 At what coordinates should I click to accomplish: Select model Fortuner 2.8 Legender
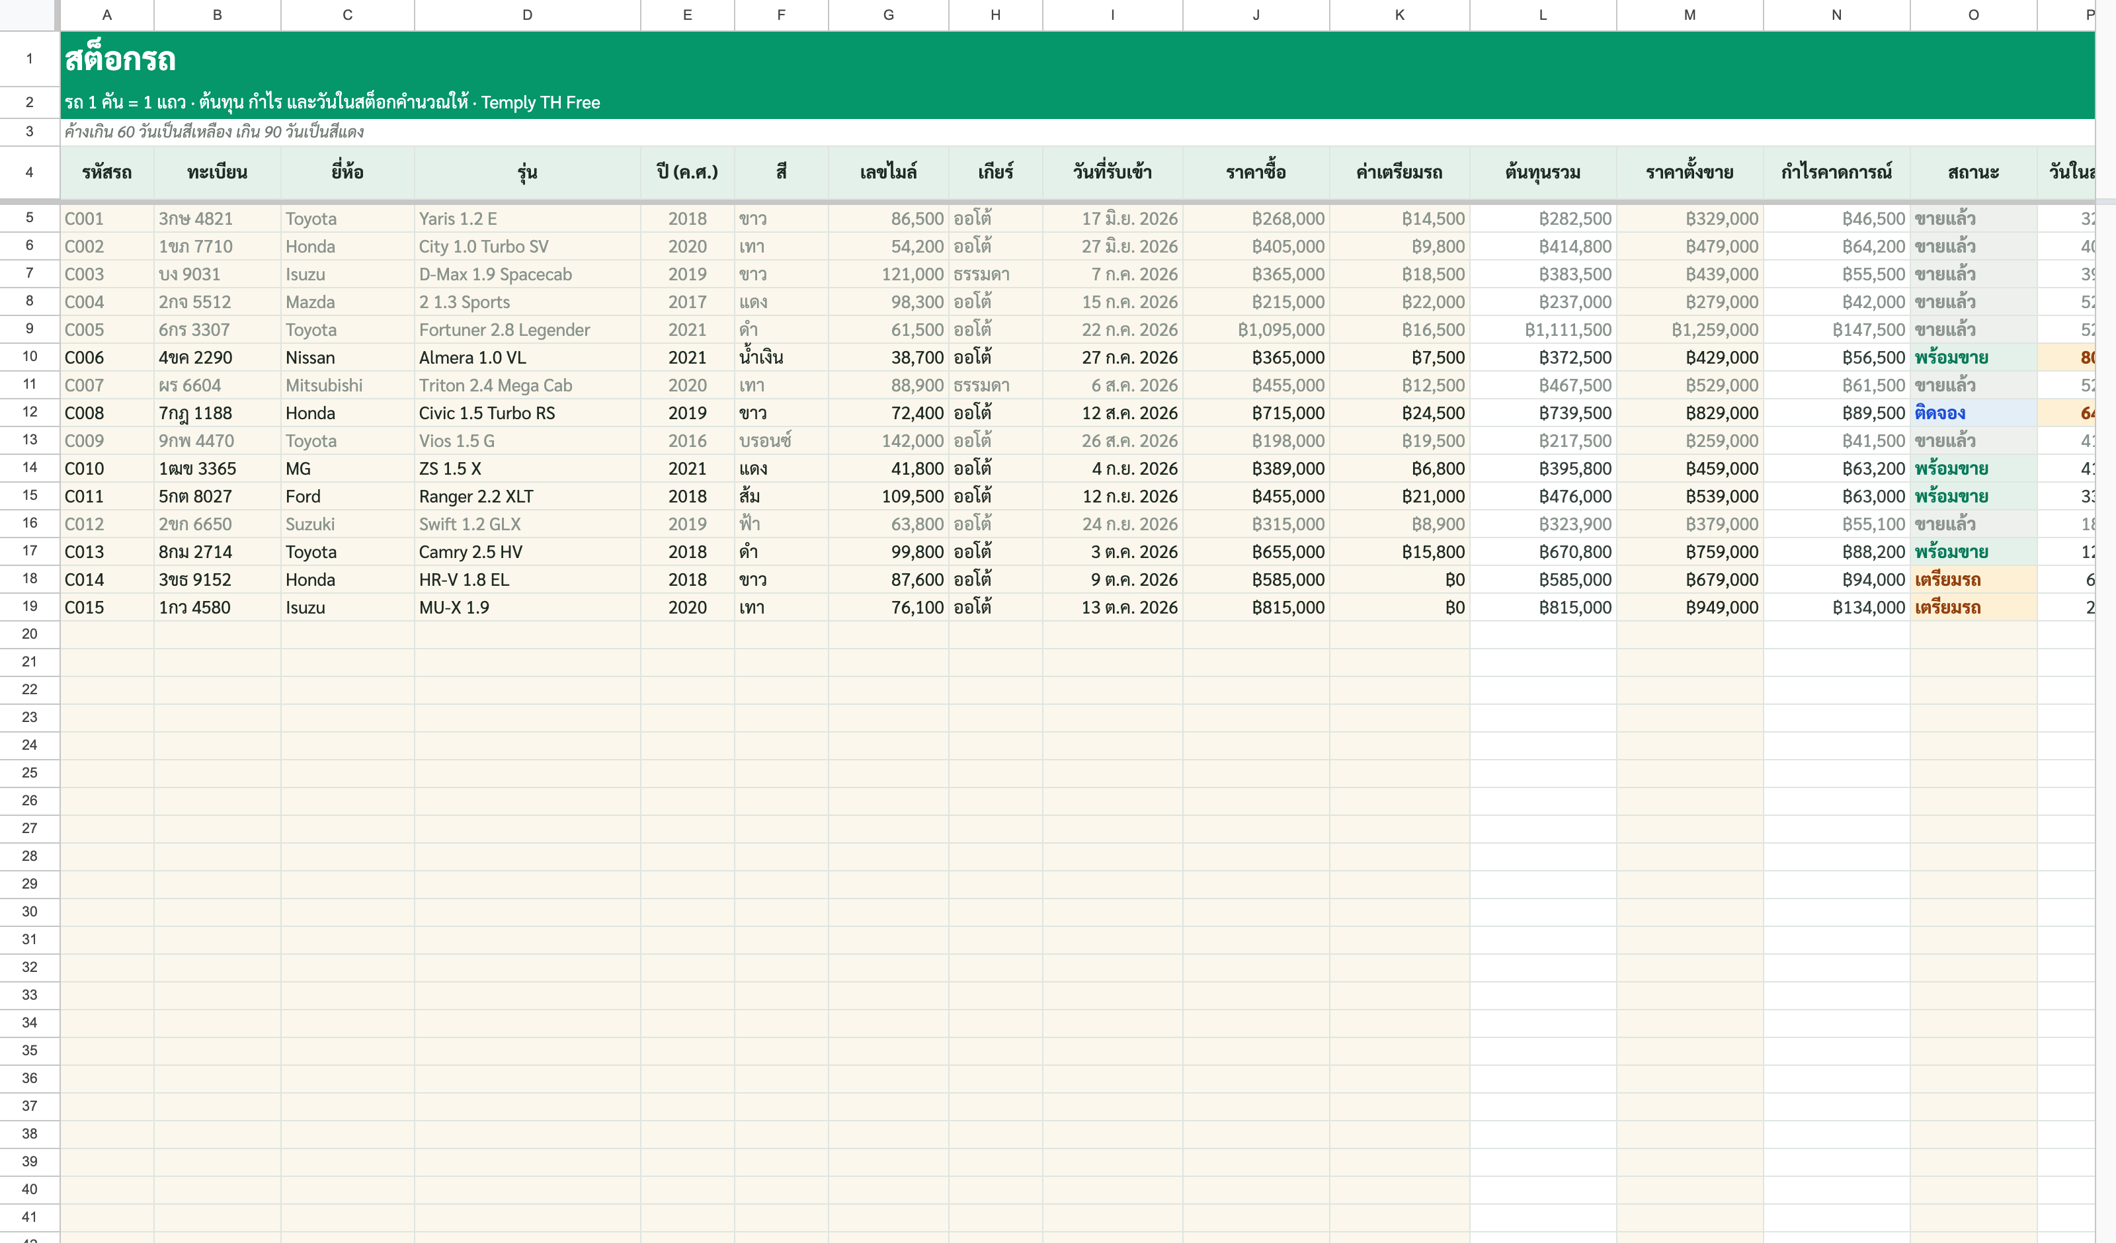tap(526, 329)
